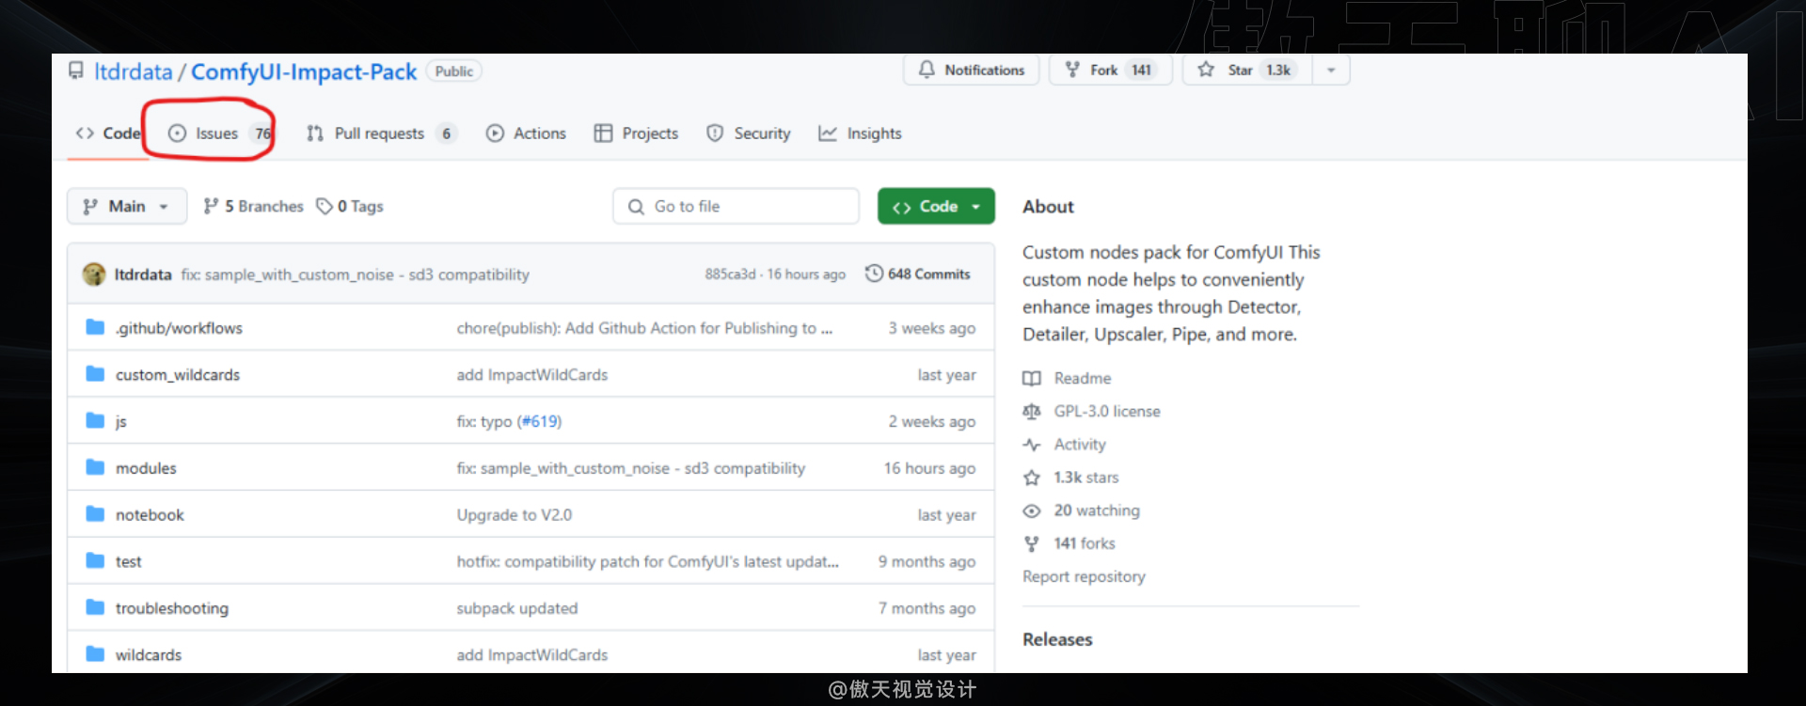Click the notebook folder icon
Viewport: 1806px width, 706px height.
click(x=95, y=514)
